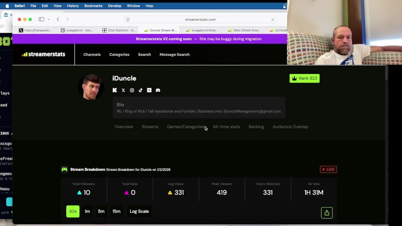This screenshot has height=226, width=402.
Task: Open the Help menu
Action: (149, 6)
